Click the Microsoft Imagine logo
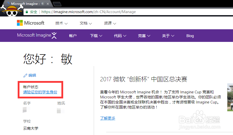 tap(37, 35)
